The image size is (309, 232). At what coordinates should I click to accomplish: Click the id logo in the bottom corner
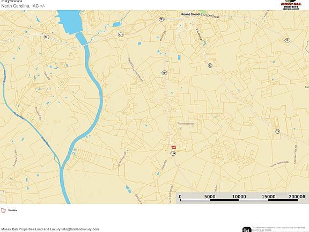pyautogui.click(x=247, y=230)
